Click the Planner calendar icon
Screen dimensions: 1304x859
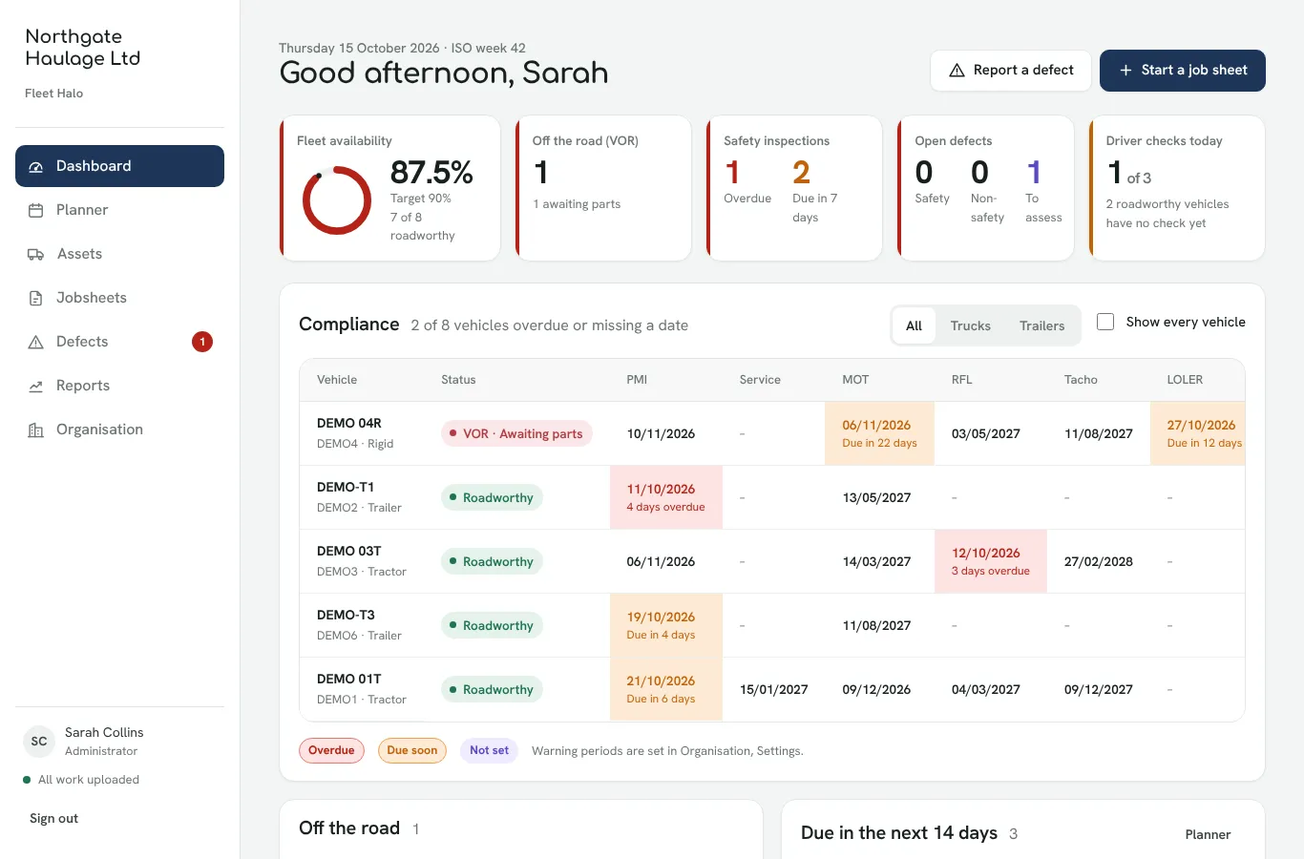tap(36, 210)
